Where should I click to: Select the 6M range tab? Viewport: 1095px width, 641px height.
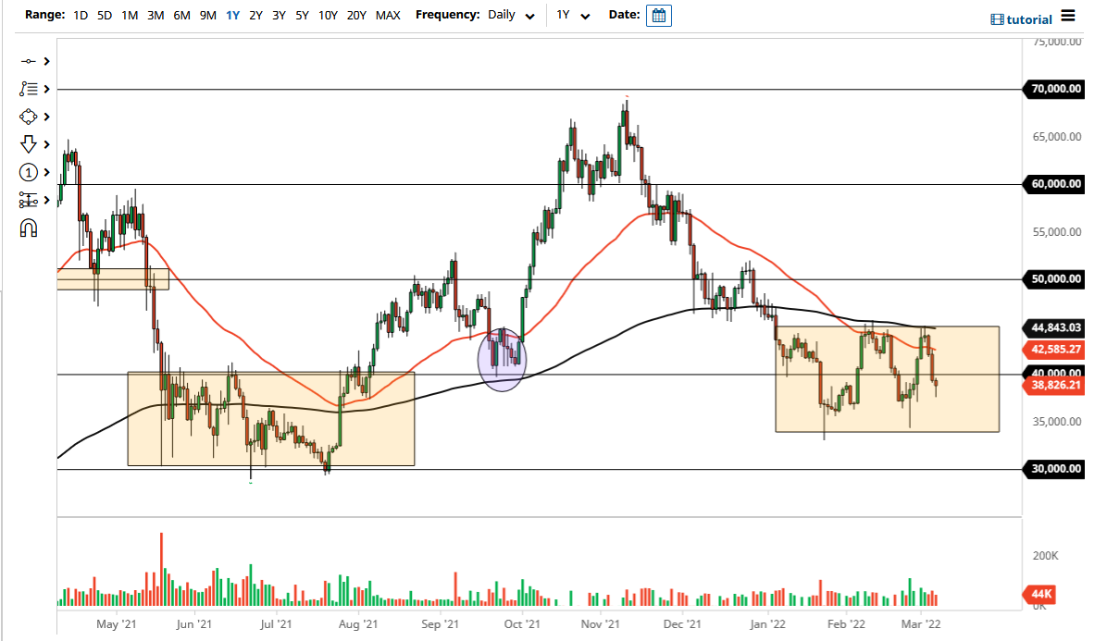181,15
